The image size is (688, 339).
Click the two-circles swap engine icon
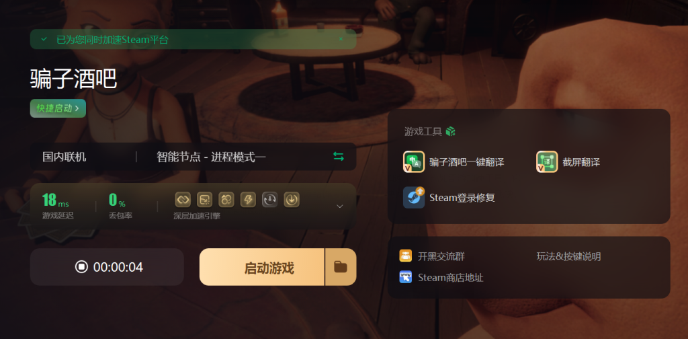[x=226, y=200]
